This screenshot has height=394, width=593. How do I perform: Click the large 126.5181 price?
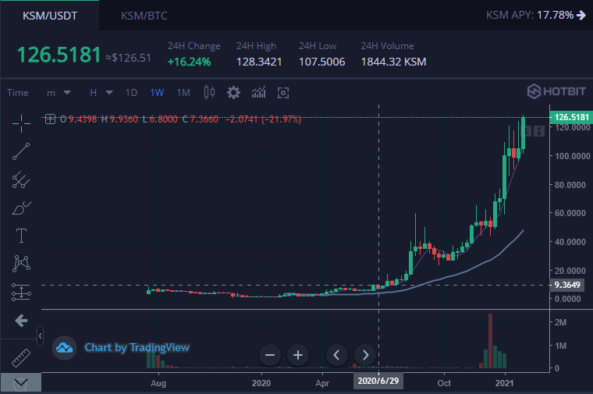tap(59, 55)
